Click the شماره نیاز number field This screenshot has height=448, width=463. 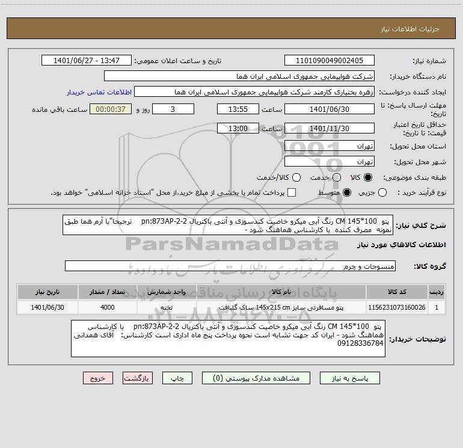(329, 61)
